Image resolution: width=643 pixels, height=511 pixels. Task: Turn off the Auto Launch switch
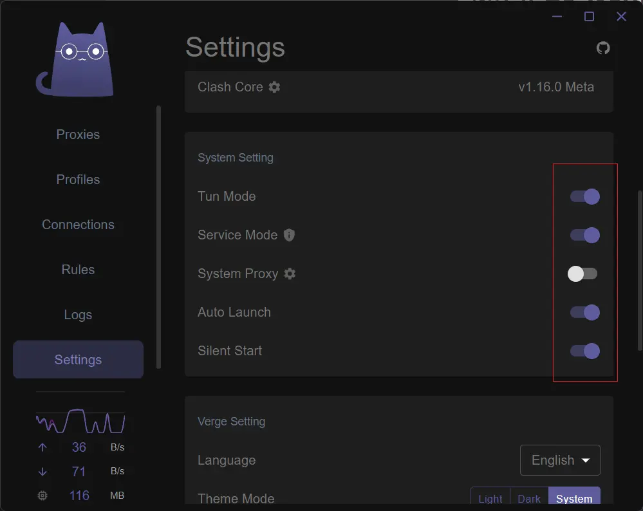(585, 312)
